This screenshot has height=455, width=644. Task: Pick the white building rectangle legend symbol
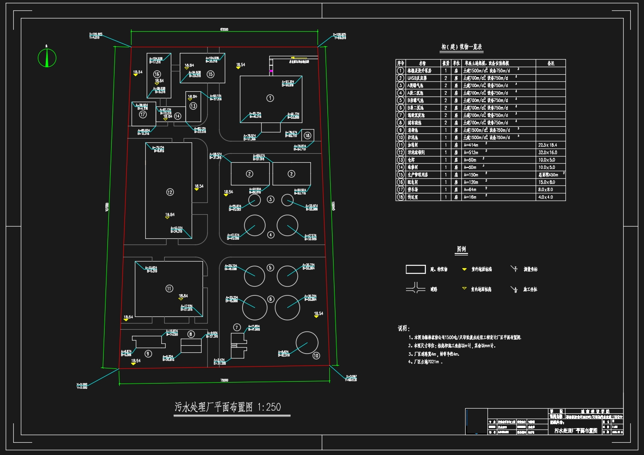(x=416, y=269)
